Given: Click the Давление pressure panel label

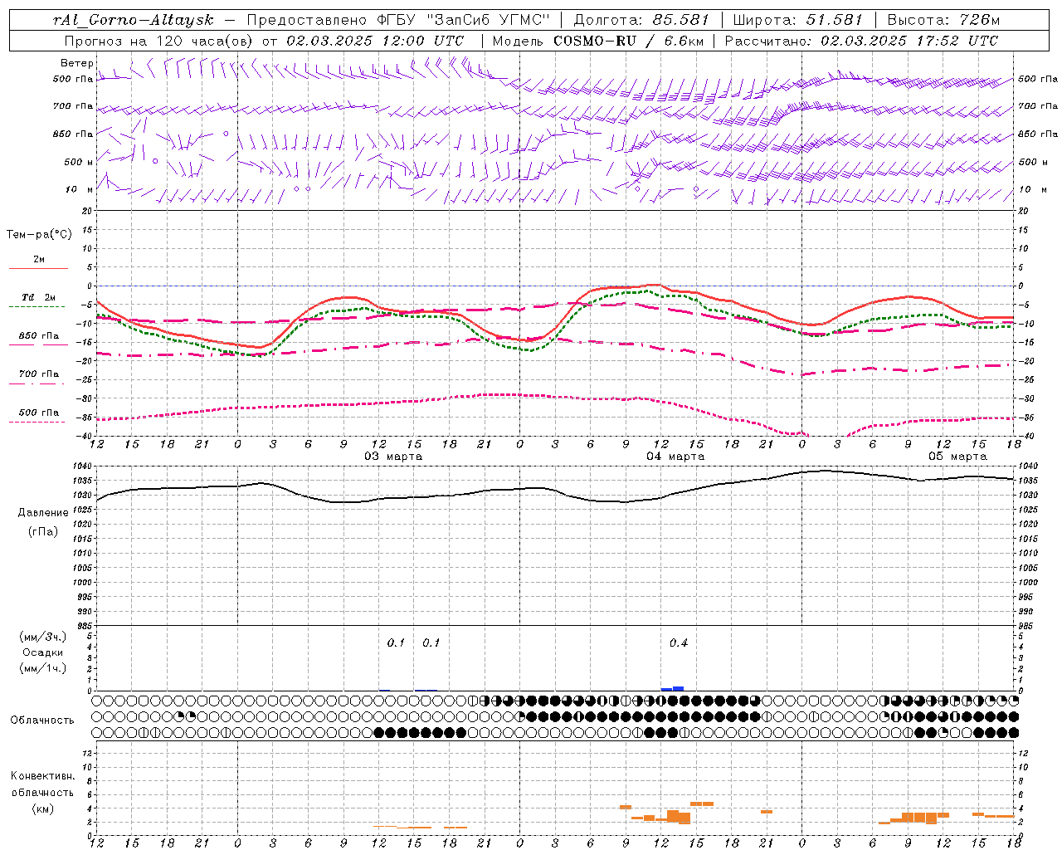Looking at the screenshot, I should pyautogui.click(x=43, y=513).
